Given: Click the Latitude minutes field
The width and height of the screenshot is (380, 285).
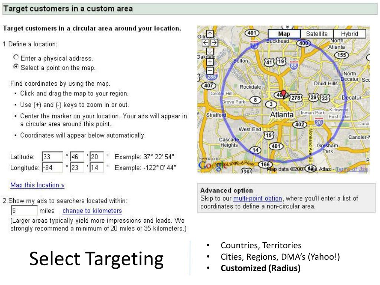Looking at the screenshot, I should point(77,157).
